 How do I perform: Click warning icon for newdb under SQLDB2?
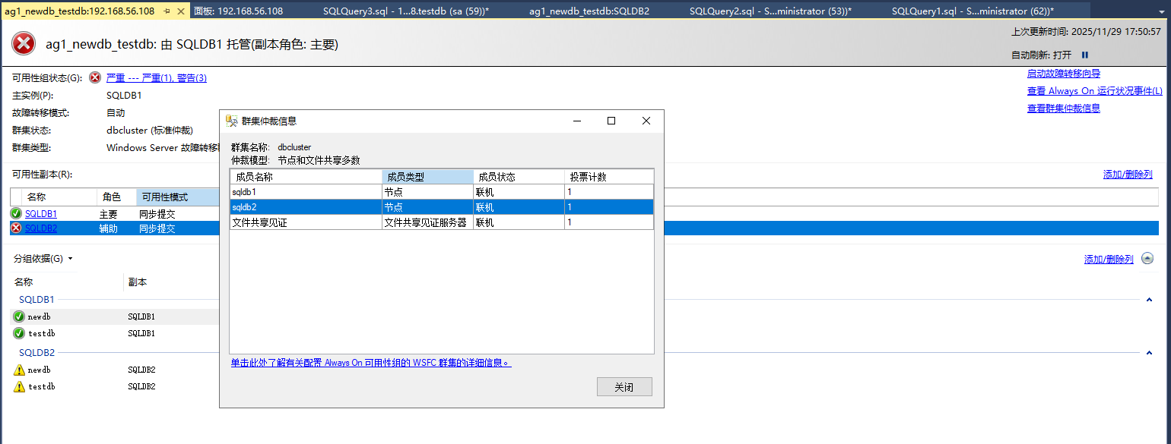coord(19,370)
